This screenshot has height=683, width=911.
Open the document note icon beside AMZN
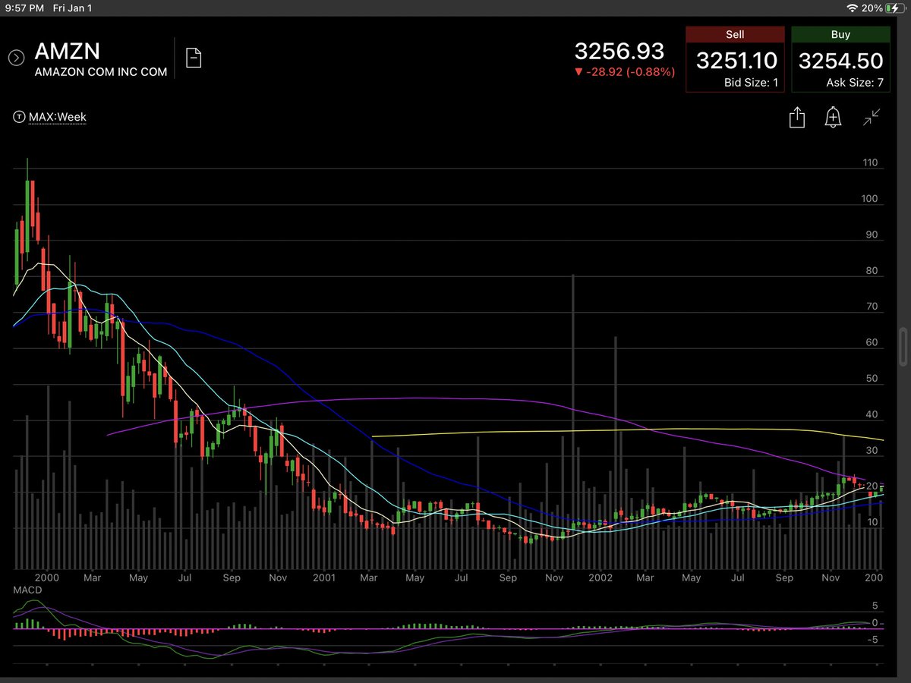[x=194, y=58]
